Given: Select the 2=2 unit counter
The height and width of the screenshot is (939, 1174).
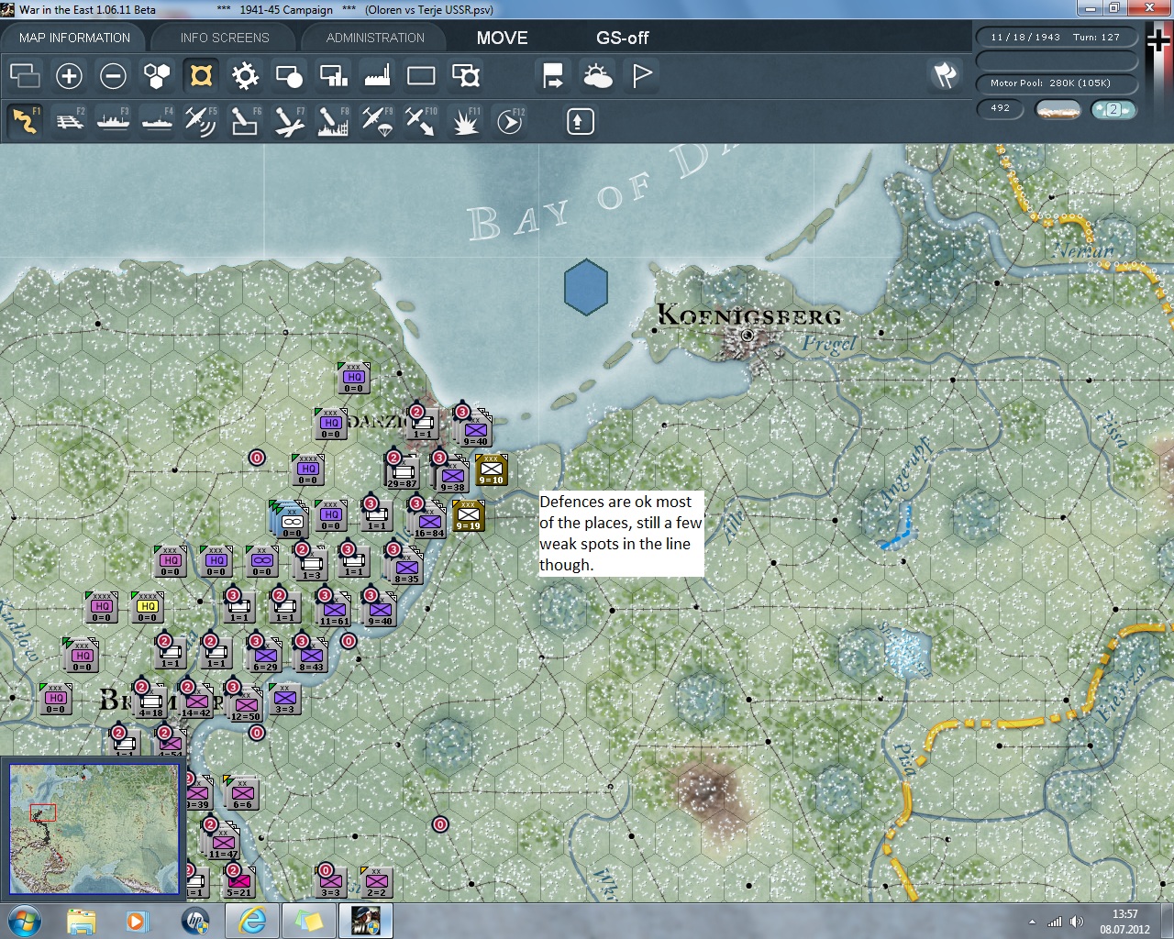Looking at the screenshot, I should [376, 882].
